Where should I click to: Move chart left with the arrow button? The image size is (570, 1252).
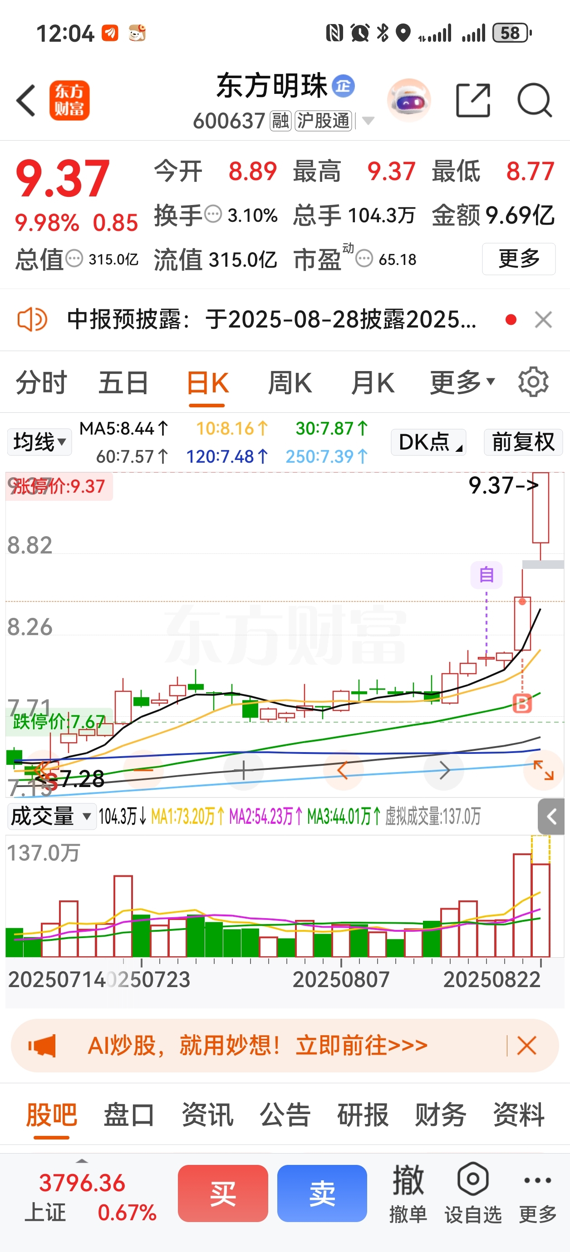pyautogui.click(x=344, y=770)
